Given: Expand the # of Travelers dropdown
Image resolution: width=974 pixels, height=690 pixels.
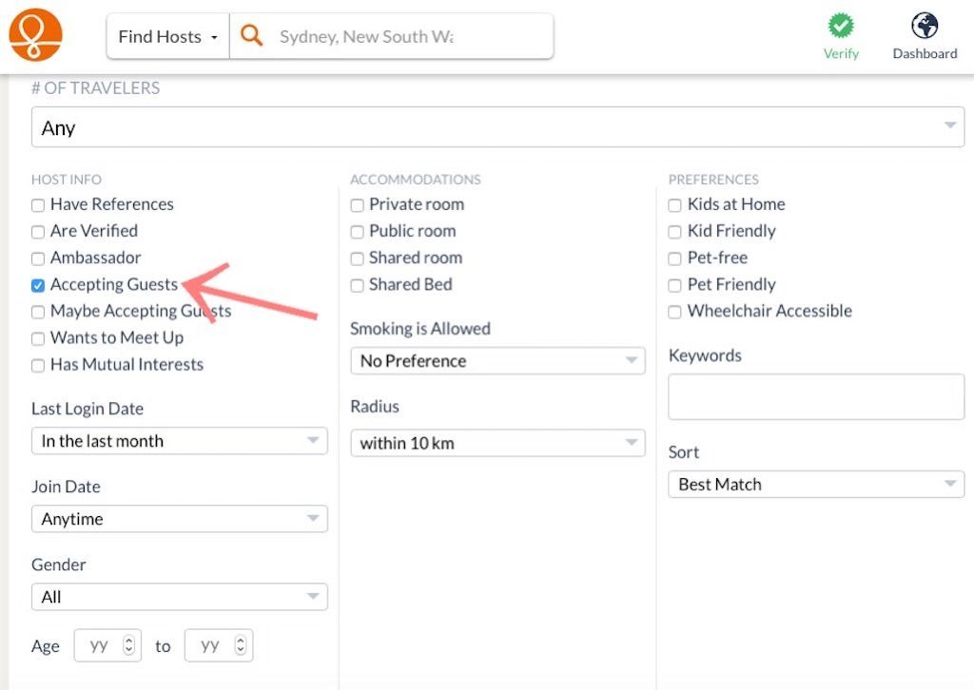Looking at the screenshot, I should [x=497, y=127].
